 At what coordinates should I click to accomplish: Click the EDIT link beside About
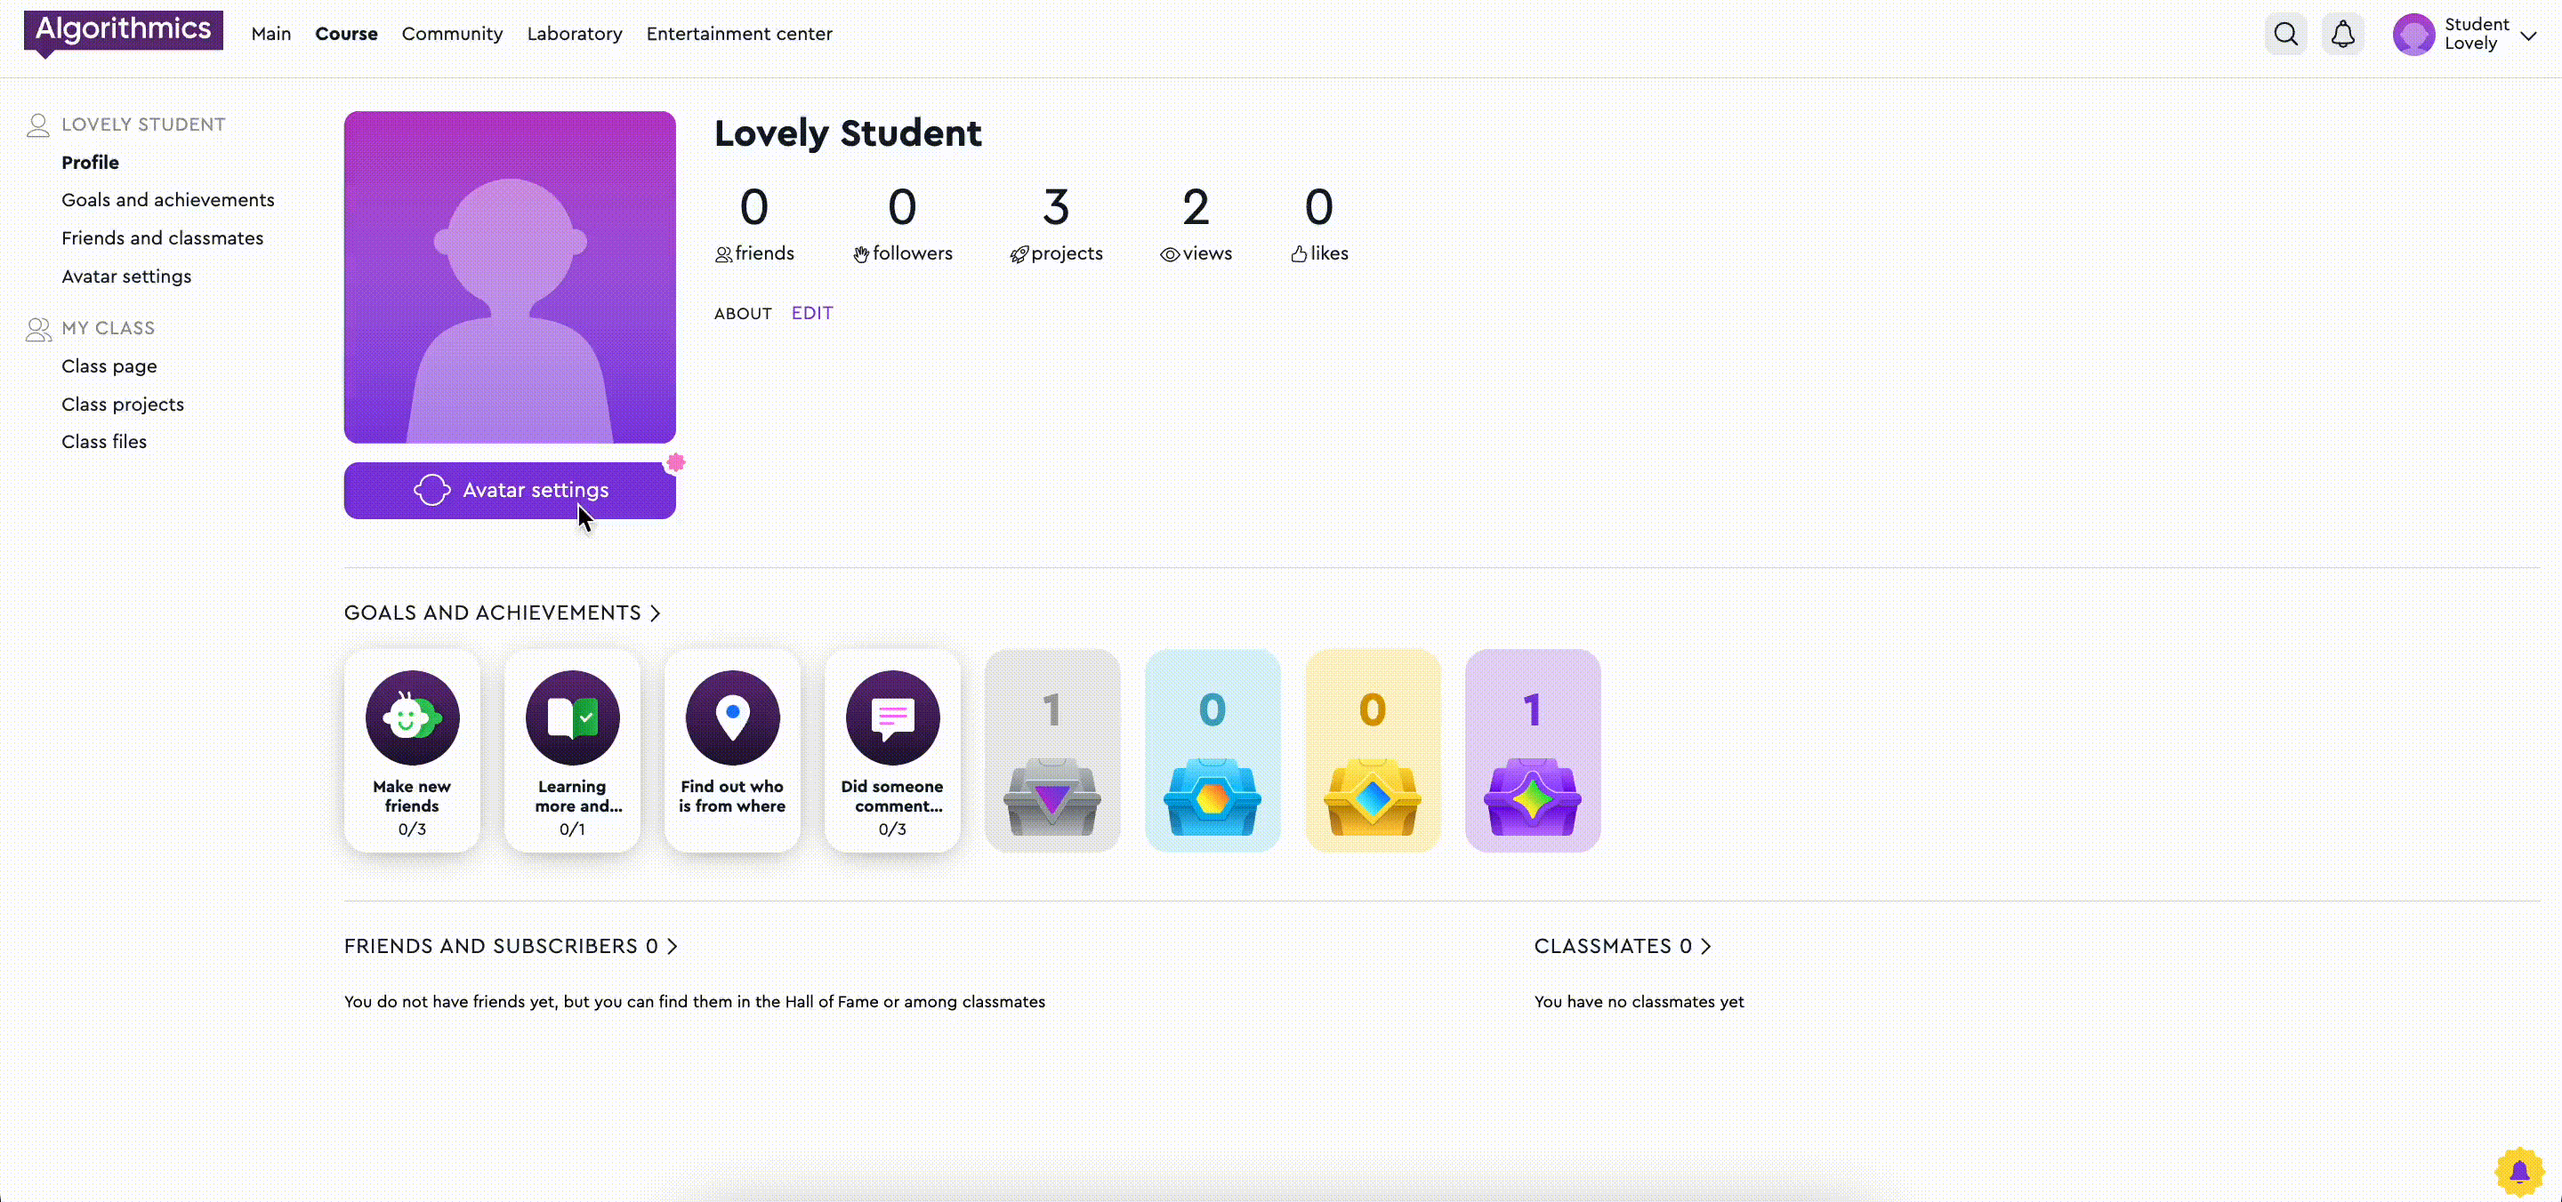click(x=811, y=313)
